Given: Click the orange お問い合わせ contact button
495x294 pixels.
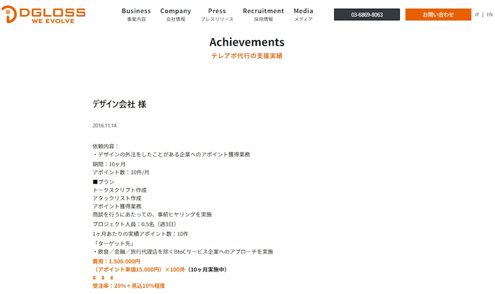Looking at the screenshot, I should [x=438, y=14].
